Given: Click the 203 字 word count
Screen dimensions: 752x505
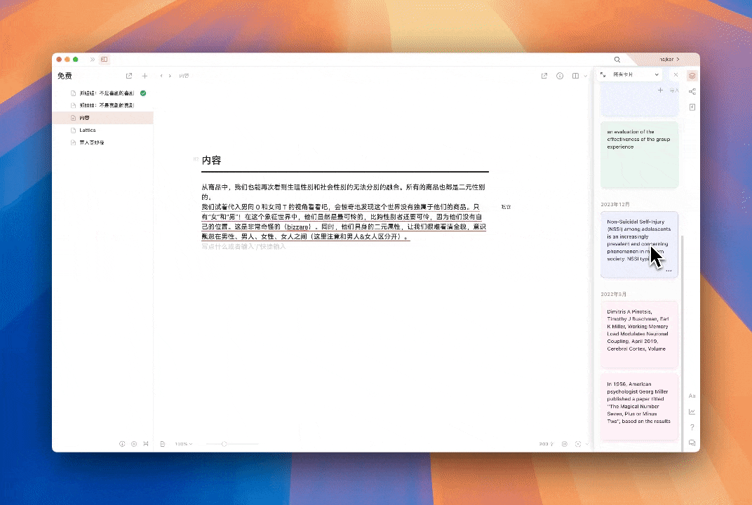Looking at the screenshot, I should tap(546, 444).
